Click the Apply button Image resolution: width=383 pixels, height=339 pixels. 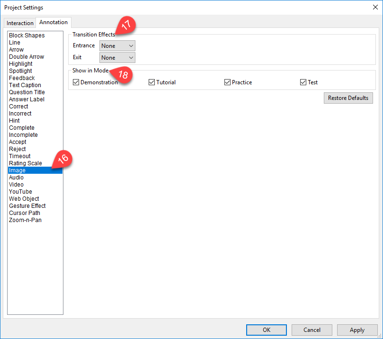[357, 330]
